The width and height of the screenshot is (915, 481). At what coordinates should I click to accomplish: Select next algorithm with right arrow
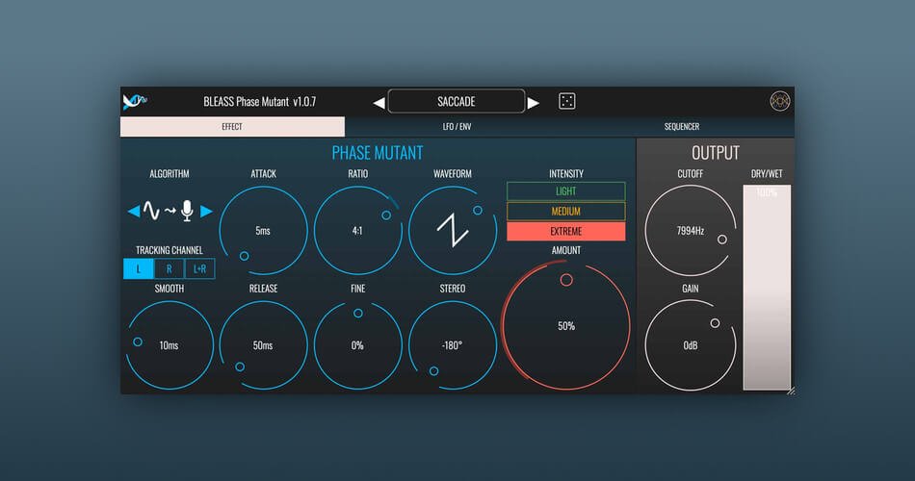click(206, 211)
